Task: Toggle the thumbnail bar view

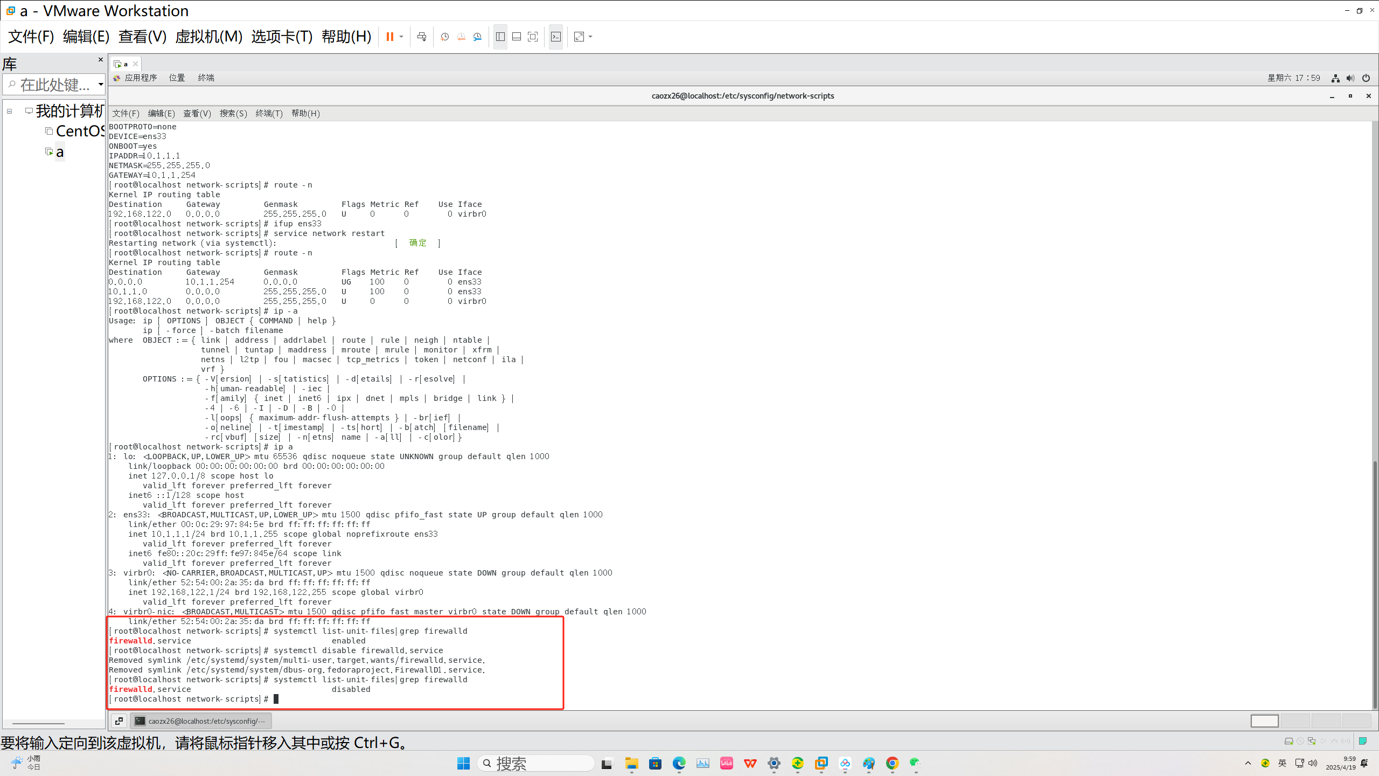Action: pos(517,37)
